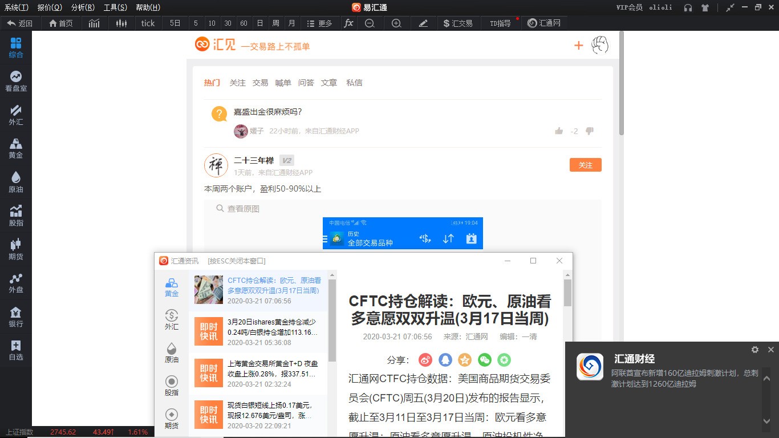
Task: Open the 报价(Q) menu
Action: click(x=50, y=7)
